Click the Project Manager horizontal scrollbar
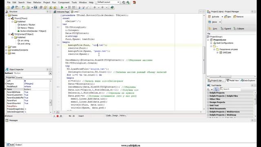This screenshot has width=261, height=147. point(231,76)
